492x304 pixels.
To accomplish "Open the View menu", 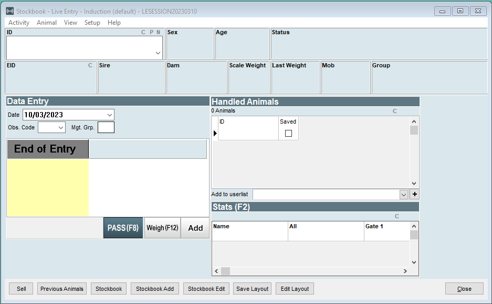I will coord(70,23).
